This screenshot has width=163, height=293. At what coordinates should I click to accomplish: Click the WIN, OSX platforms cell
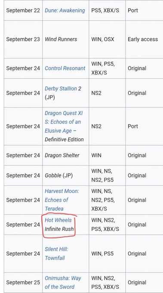click(107, 39)
